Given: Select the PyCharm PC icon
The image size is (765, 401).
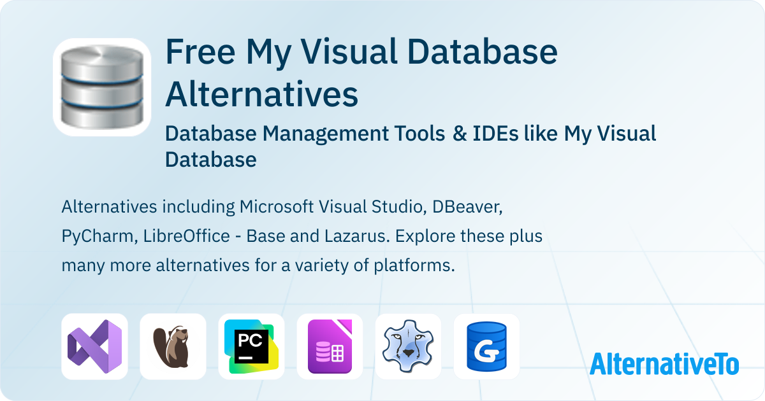Looking at the screenshot, I should [x=251, y=346].
